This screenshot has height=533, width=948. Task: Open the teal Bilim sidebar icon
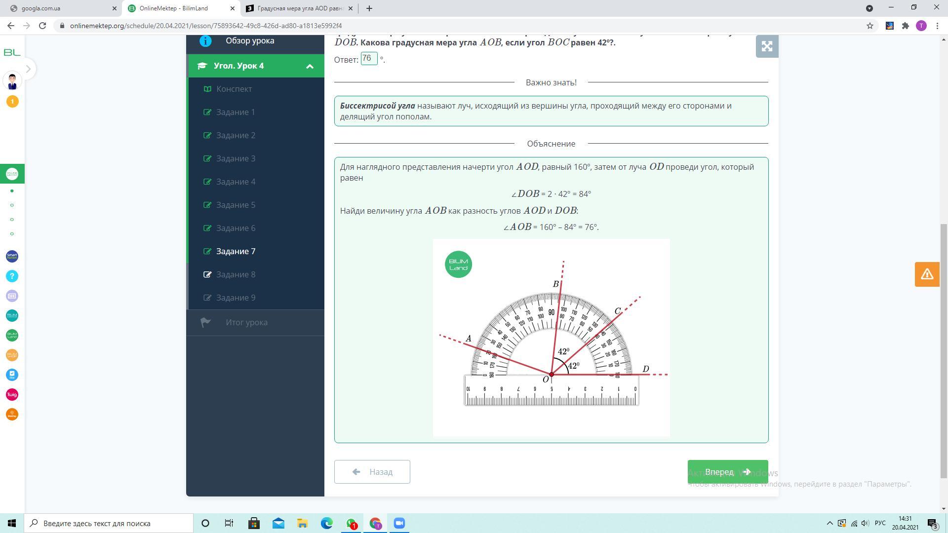point(12,315)
